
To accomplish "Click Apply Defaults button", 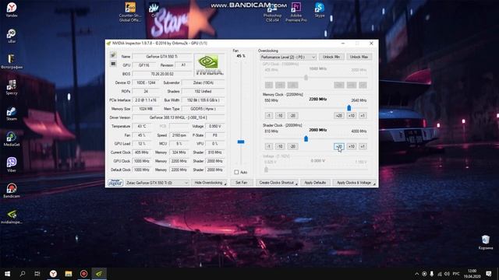I will 315,183.
